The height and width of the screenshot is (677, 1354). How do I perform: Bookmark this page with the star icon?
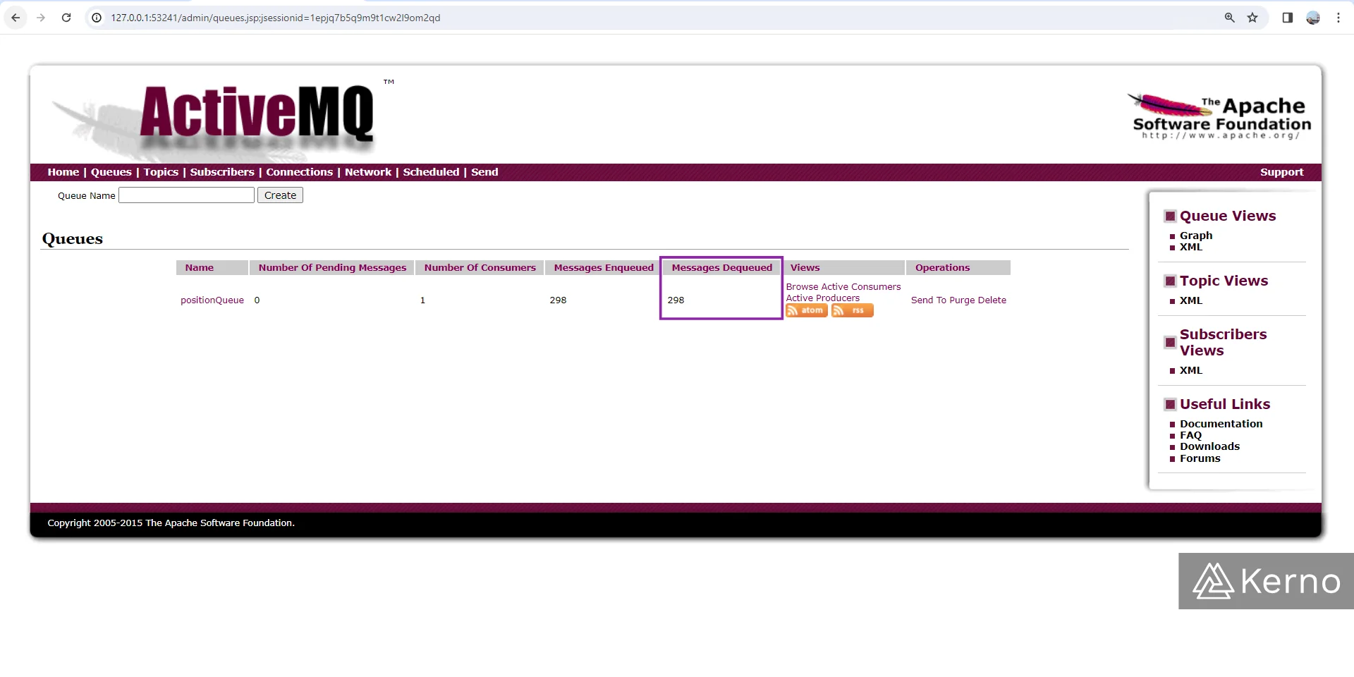1252,18
